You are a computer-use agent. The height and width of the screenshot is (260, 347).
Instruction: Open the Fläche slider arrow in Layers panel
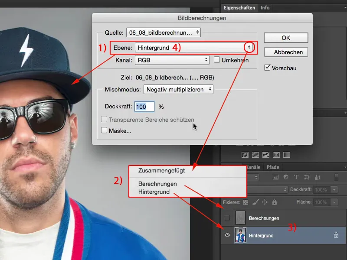(334, 202)
